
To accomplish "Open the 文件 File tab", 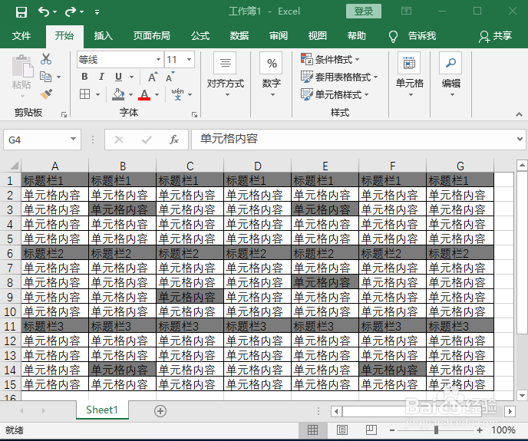I will click(x=21, y=36).
